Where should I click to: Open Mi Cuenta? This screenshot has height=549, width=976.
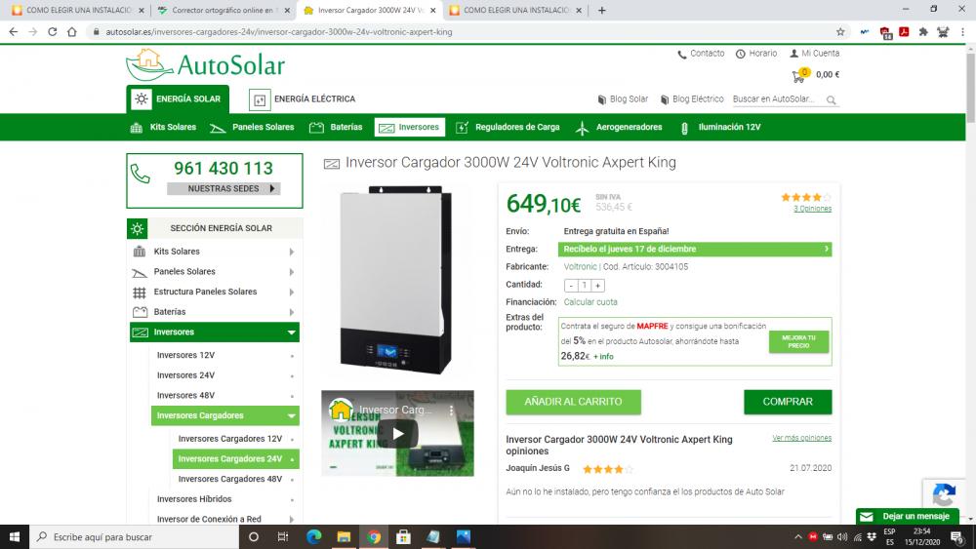click(x=814, y=54)
